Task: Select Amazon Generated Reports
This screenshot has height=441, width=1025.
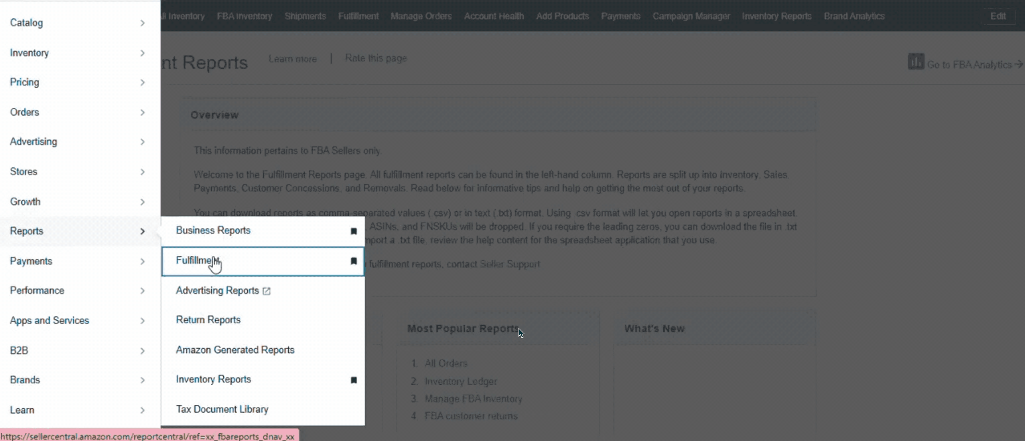Action: (235, 350)
